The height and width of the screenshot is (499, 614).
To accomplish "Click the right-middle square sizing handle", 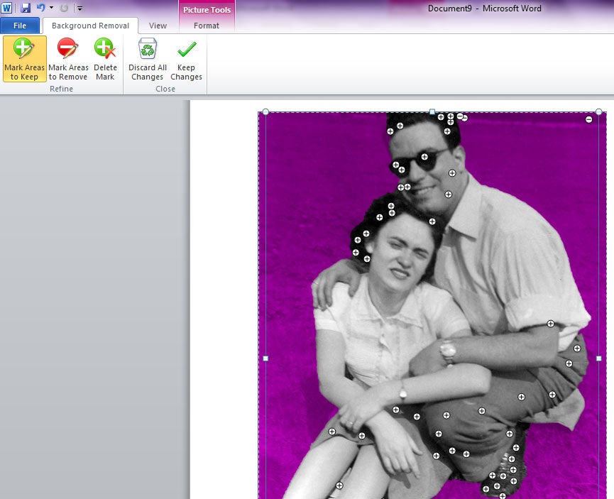I will 598,358.
